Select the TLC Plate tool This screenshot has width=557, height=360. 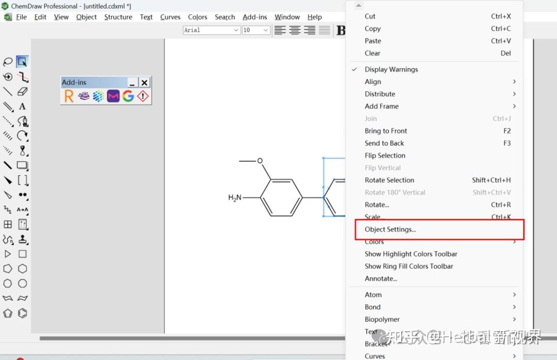point(22,224)
